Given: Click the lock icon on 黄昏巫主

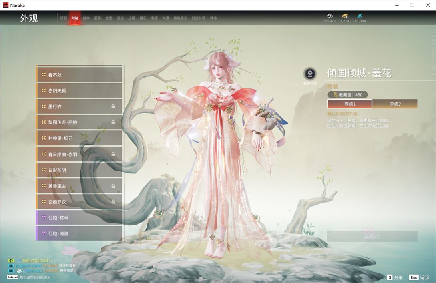Looking at the screenshot, I should click(113, 185).
